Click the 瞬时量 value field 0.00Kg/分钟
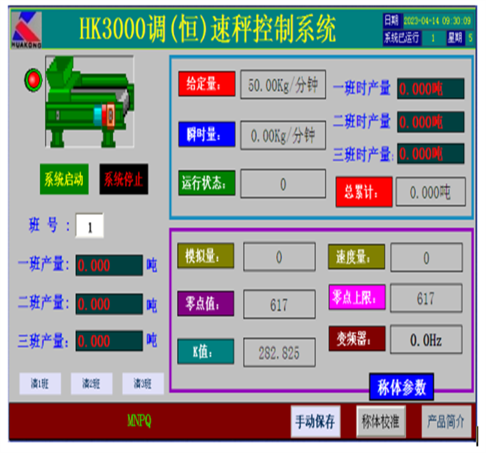 tap(283, 135)
